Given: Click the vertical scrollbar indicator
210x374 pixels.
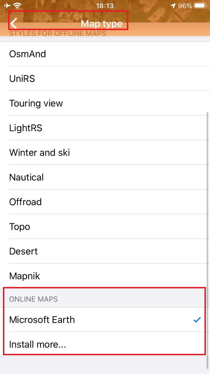Looking at the screenshot, I should 207,234.
